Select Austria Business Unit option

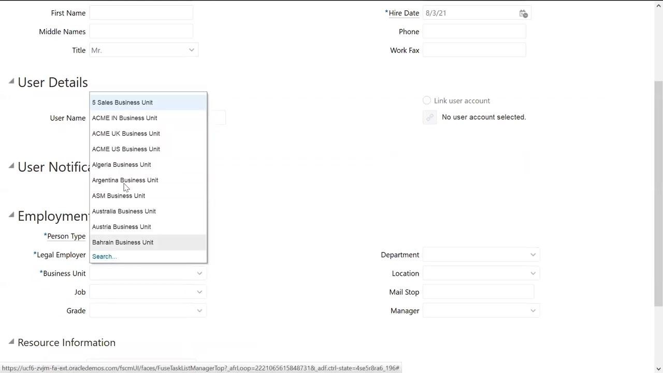click(x=148, y=227)
